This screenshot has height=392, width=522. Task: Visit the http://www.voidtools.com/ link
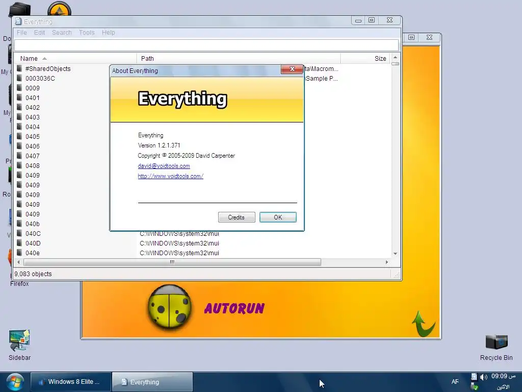coord(170,176)
